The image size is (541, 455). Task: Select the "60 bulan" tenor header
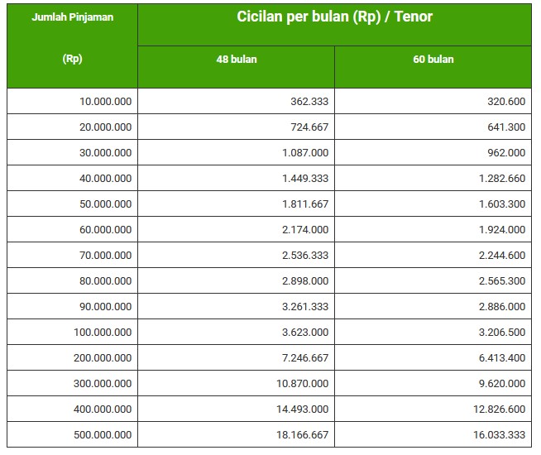click(x=433, y=60)
